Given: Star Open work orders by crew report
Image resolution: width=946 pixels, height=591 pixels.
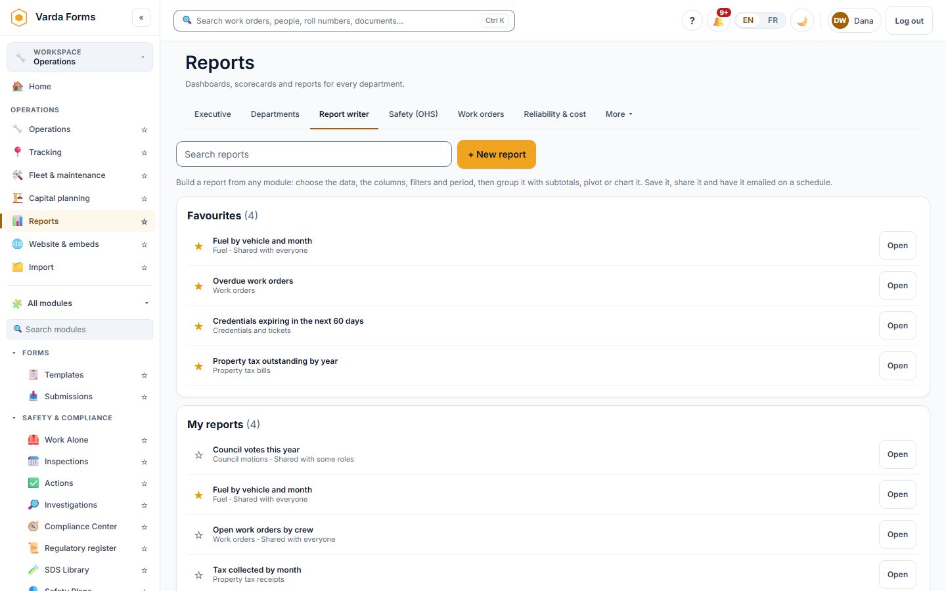Looking at the screenshot, I should tap(198, 535).
